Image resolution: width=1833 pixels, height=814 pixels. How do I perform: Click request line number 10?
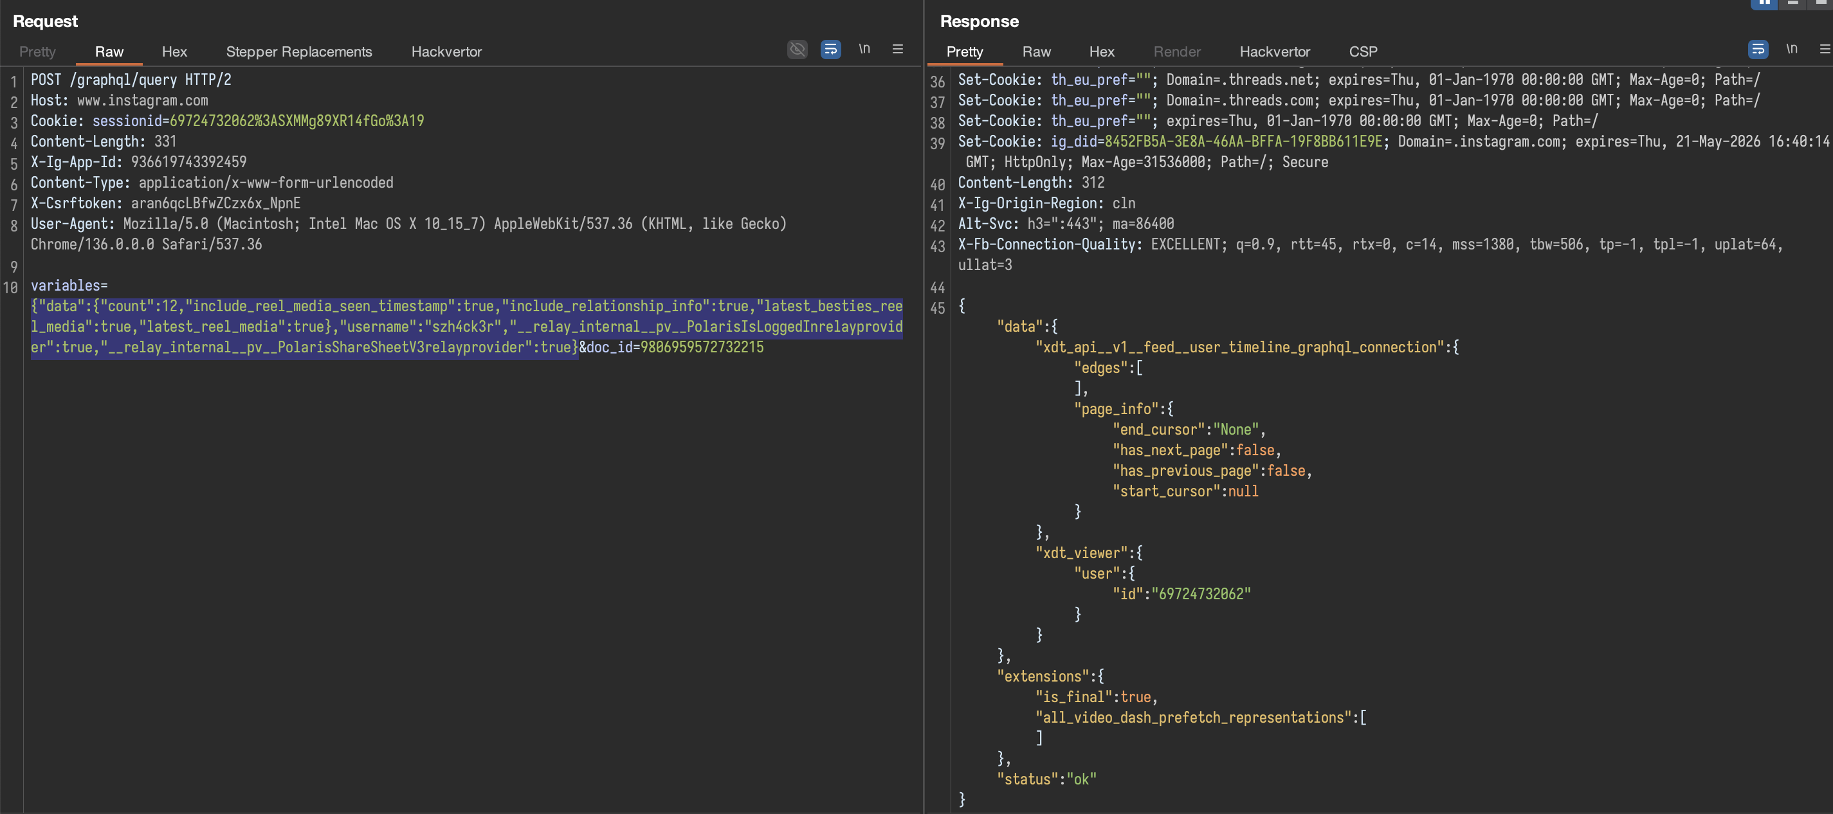[x=10, y=288]
